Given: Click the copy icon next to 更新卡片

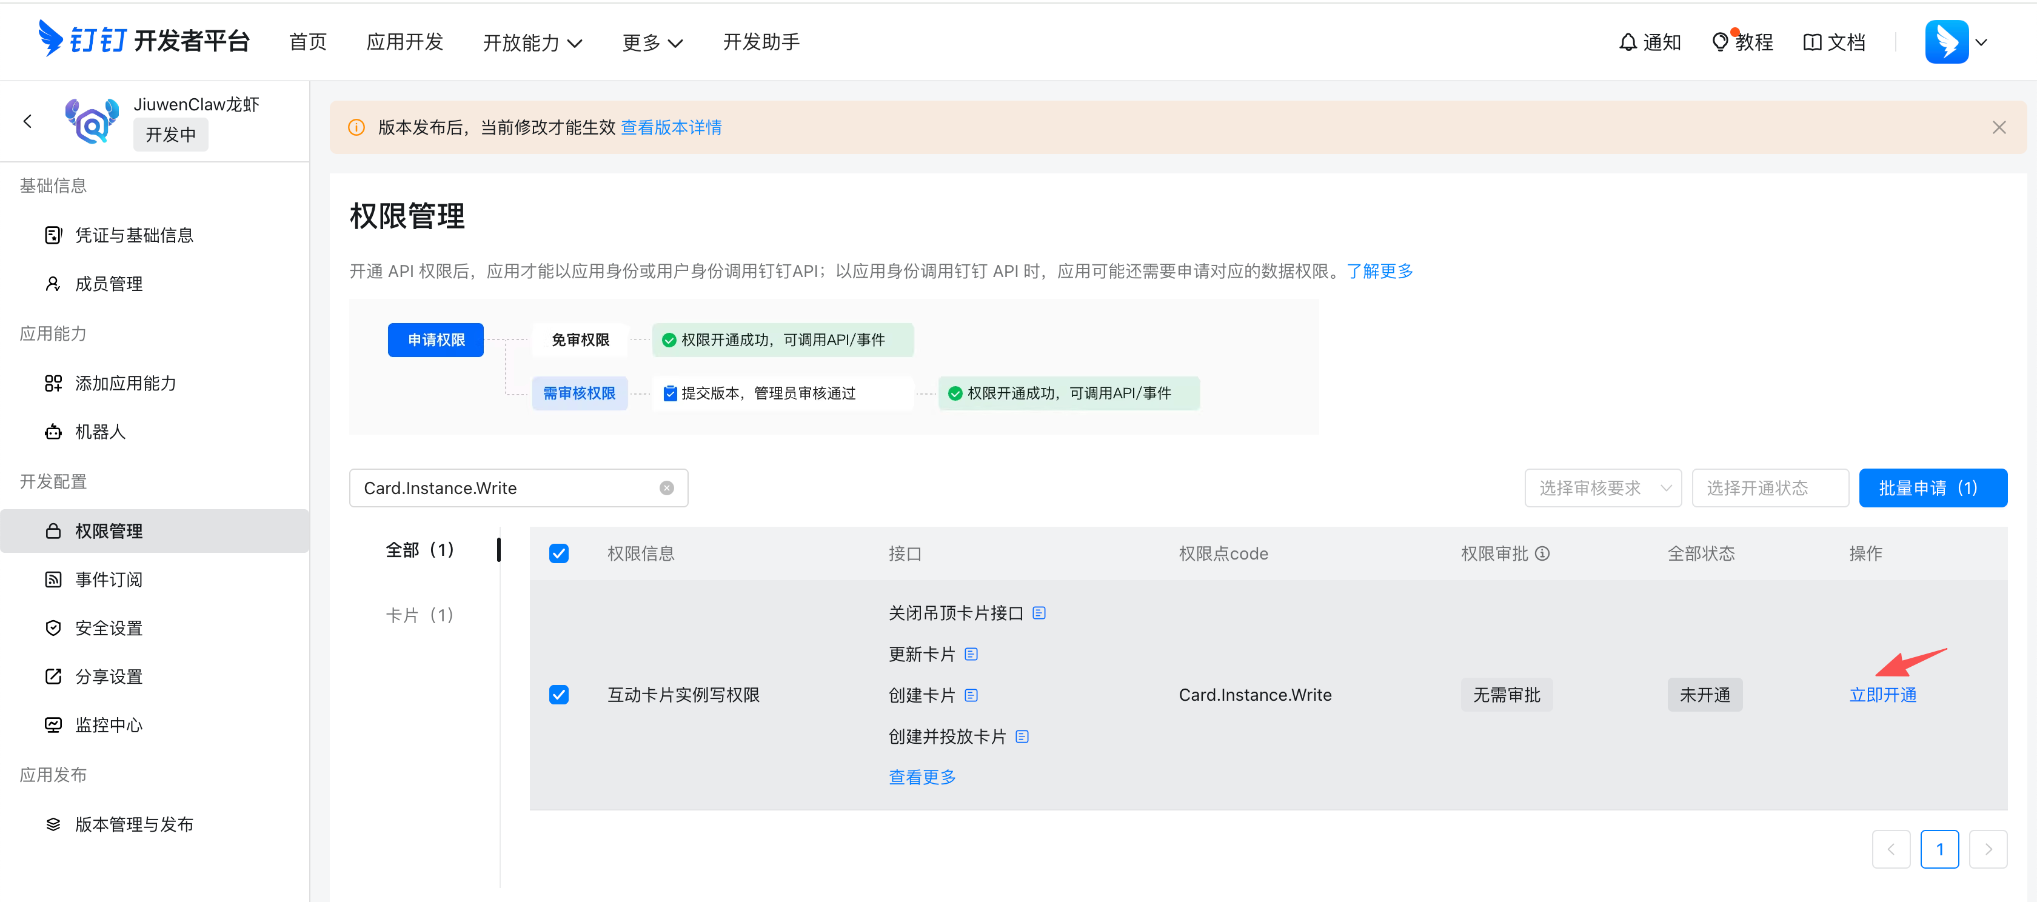Looking at the screenshot, I should coord(972,654).
